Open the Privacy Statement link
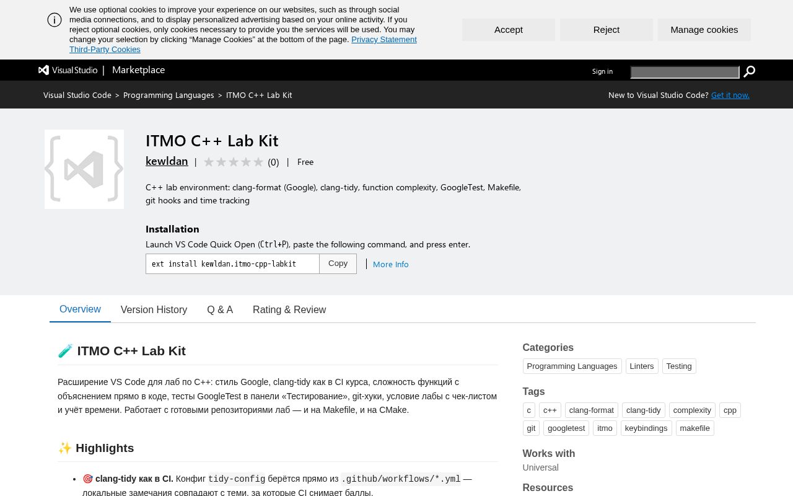The image size is (793, 496). click(384, 39)
